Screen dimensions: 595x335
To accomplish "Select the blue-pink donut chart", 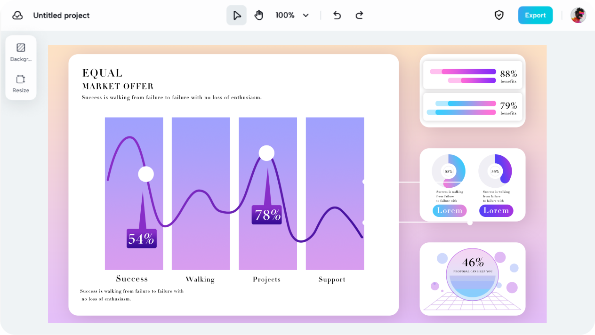I will [x=449, y=171].
